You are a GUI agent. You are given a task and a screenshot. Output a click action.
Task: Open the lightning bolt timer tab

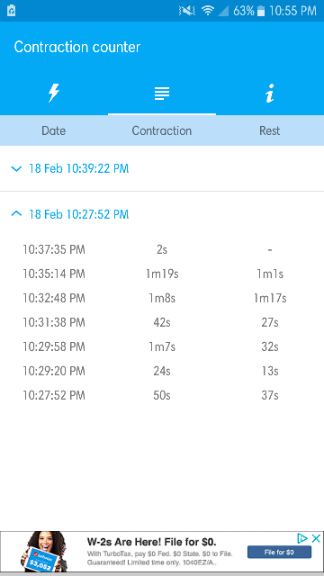point(54,93)
